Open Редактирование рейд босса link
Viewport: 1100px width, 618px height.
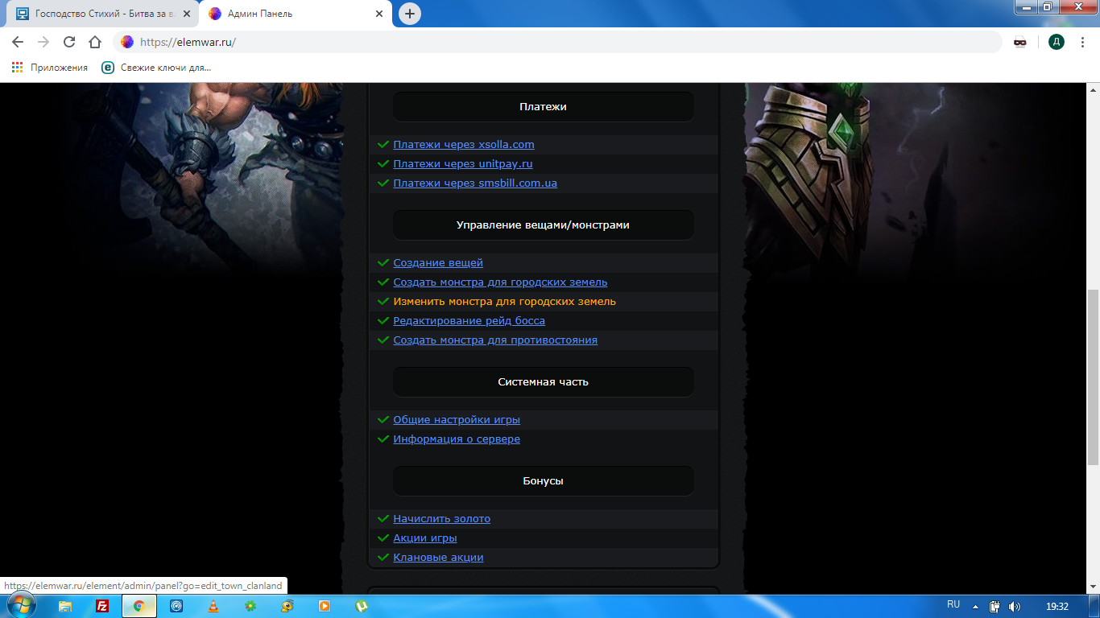pos(469,321)
